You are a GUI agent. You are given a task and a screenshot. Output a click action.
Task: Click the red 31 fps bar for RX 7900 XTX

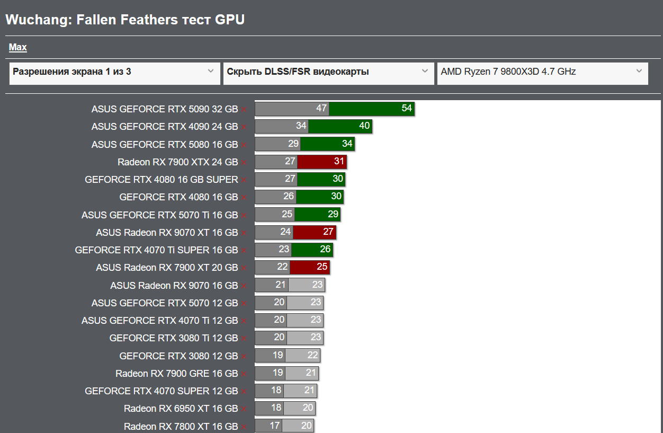(x=321, y=162)
